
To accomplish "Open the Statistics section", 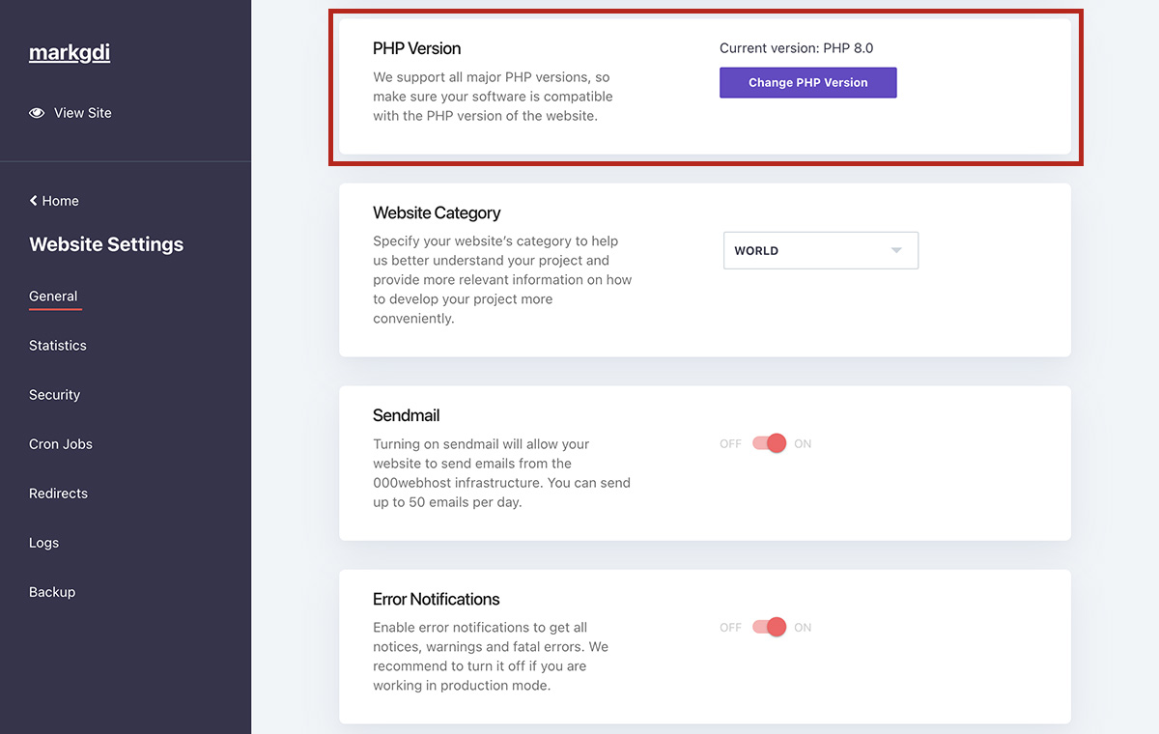I will click(x=58, y=346).
